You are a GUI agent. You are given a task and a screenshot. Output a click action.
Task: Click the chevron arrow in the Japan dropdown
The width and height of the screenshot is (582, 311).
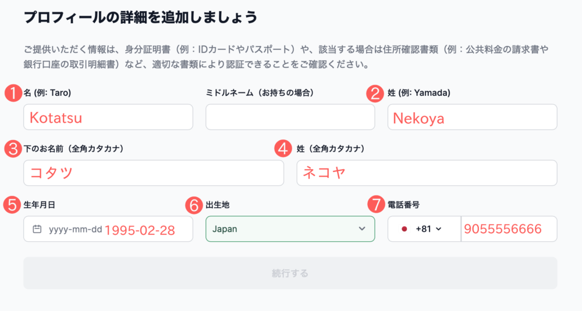362,228
